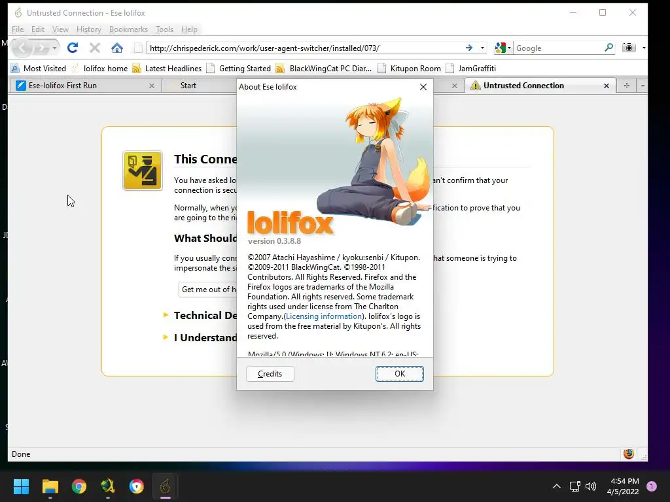The width and height of the screenshot is (670, 502).
Task: Close the Untrusted Connection tab
Action: [x=607, y=86]
